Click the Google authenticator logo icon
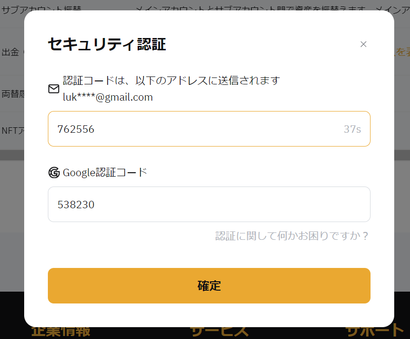Viewport: 410px width, 339px height. pyautogui.click(x=54, y=172)
